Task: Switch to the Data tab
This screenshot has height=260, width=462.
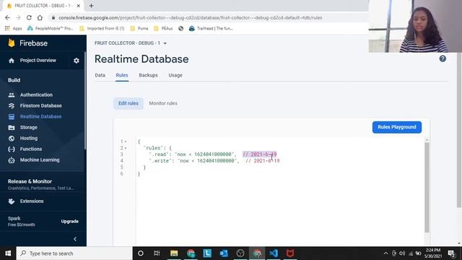Action: [x=100, y=75]
